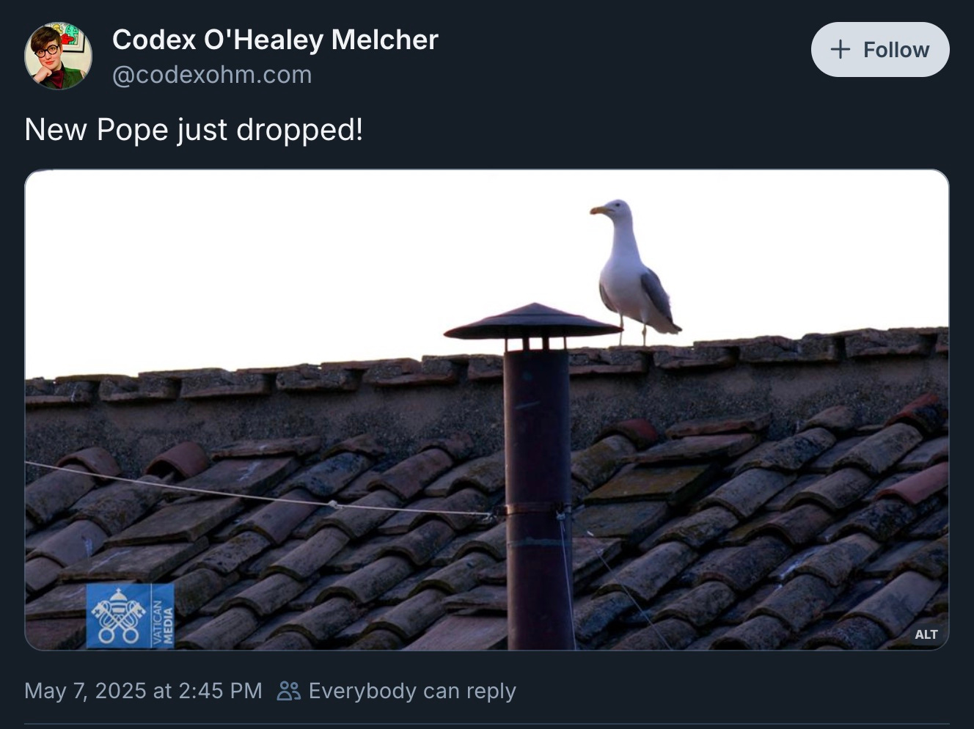Click the white sky area of photo
The height and width of the screenshot is (729, 974).
click(293, 264)
